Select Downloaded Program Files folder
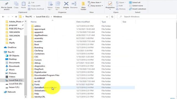This screenshot has height=99, width=177. click(x=45, y=75)
